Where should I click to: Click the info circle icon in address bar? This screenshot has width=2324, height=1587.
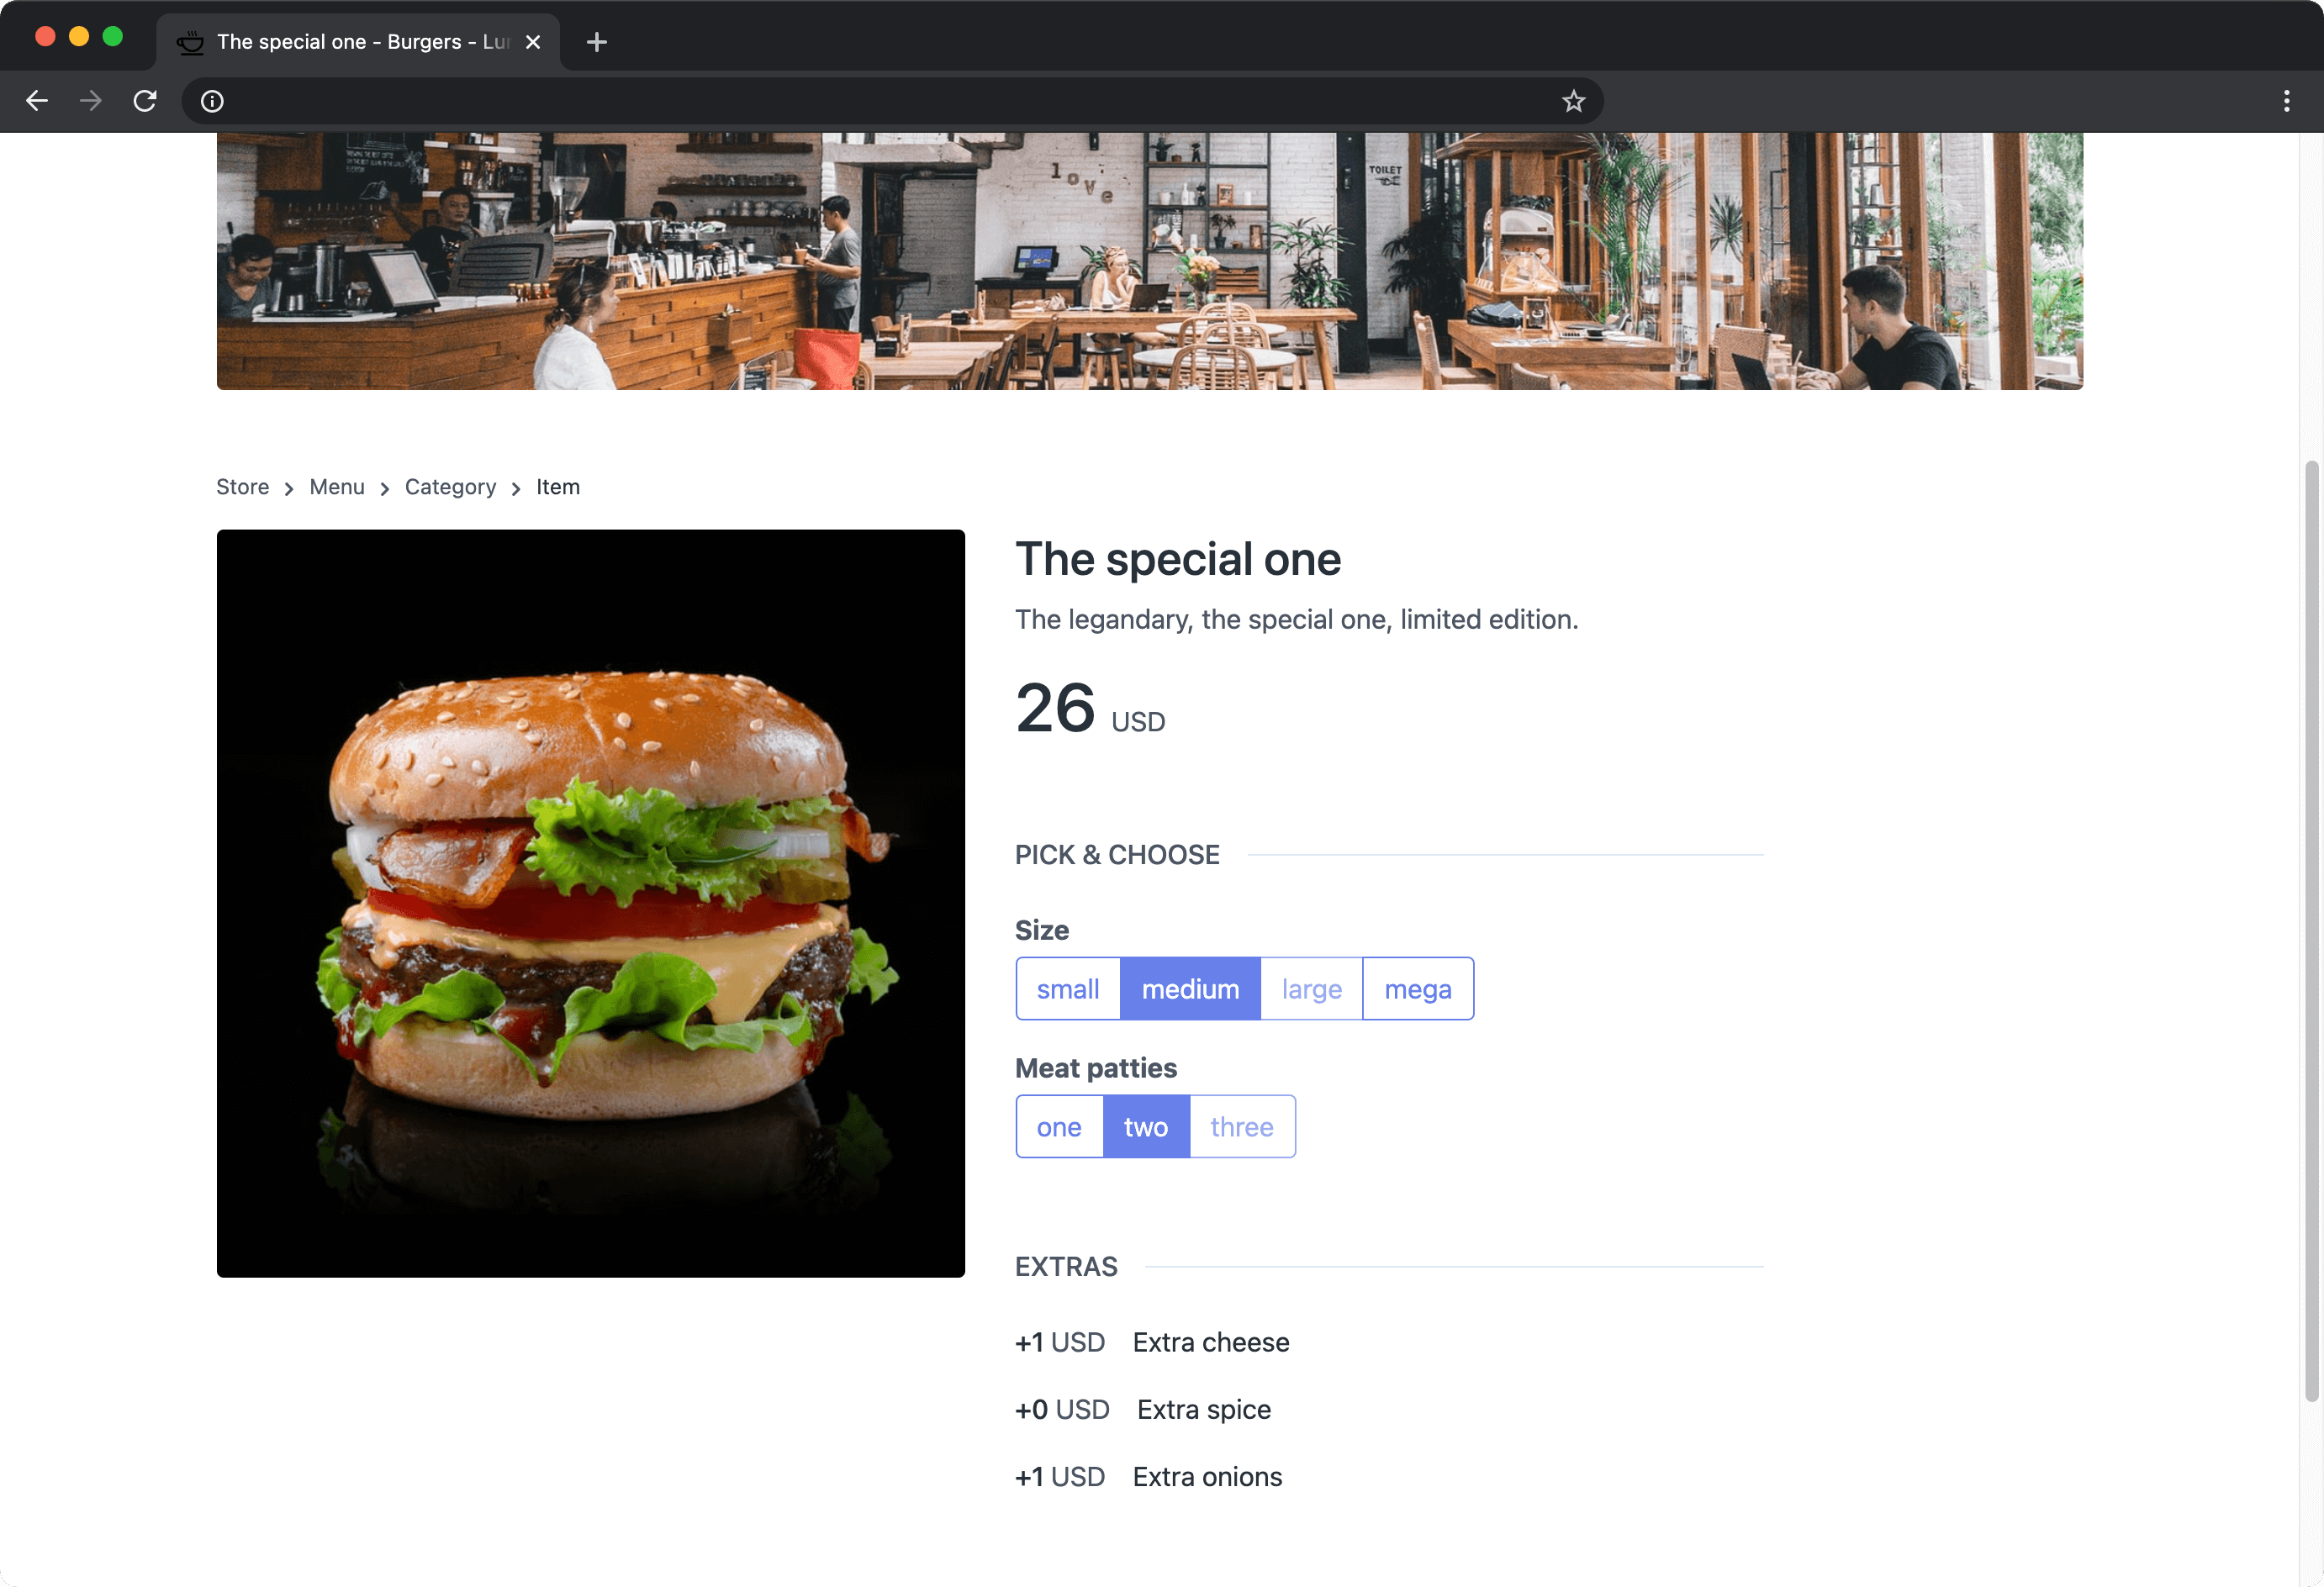pos(212,99)
